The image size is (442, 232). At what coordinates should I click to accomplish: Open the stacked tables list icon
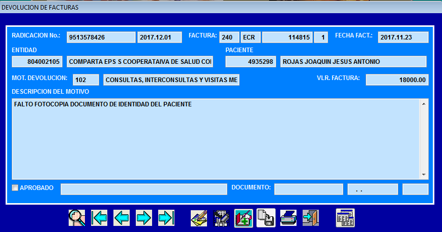click(x=345, y=218)
